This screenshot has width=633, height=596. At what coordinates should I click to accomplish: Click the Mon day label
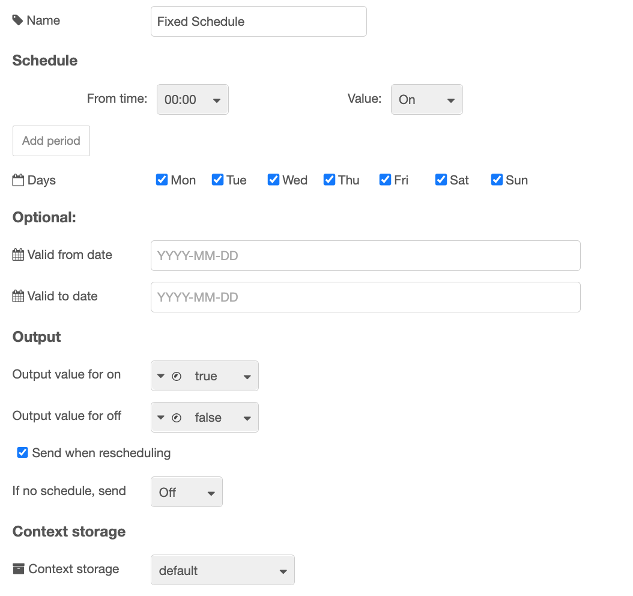(x=183, y=180)
